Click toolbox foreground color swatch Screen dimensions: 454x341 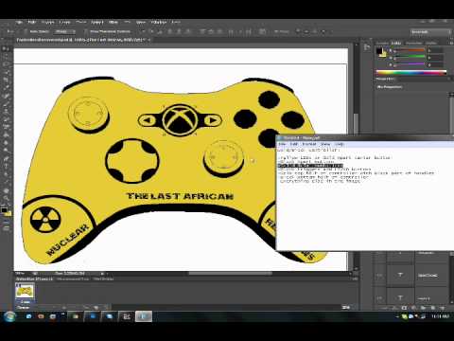4,210
